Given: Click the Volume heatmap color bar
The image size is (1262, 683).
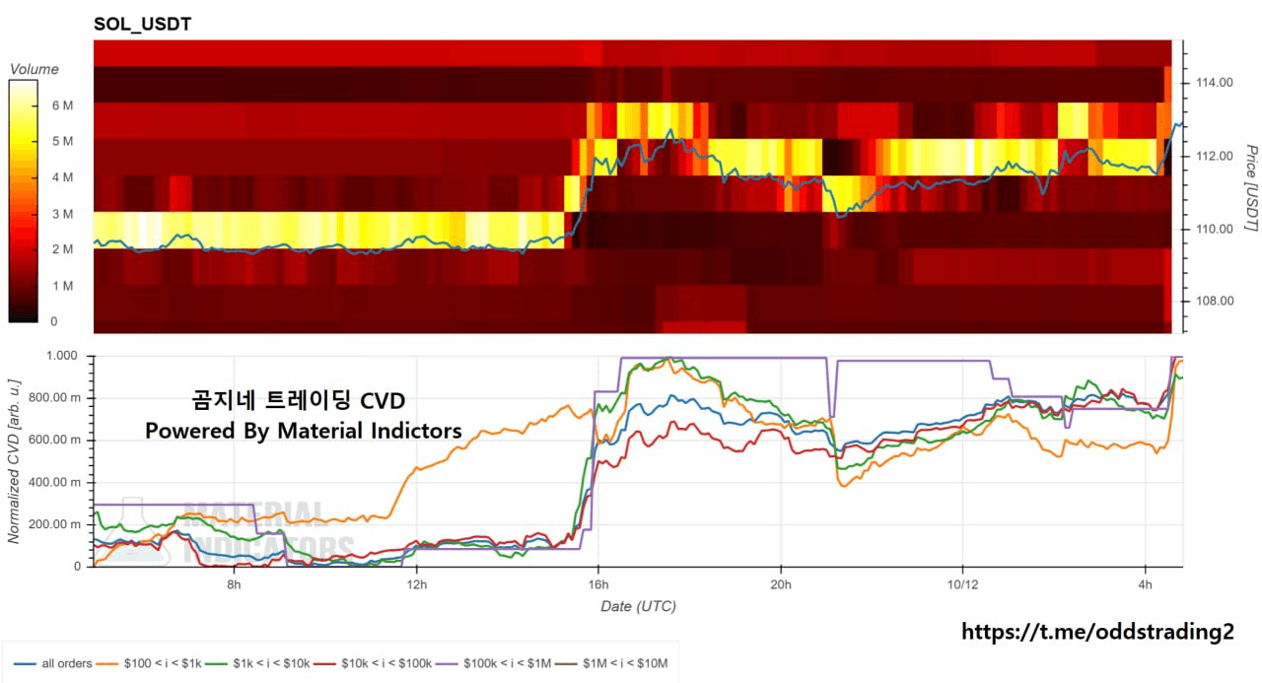Looking at the screenshot, I should tap(23, 201).
